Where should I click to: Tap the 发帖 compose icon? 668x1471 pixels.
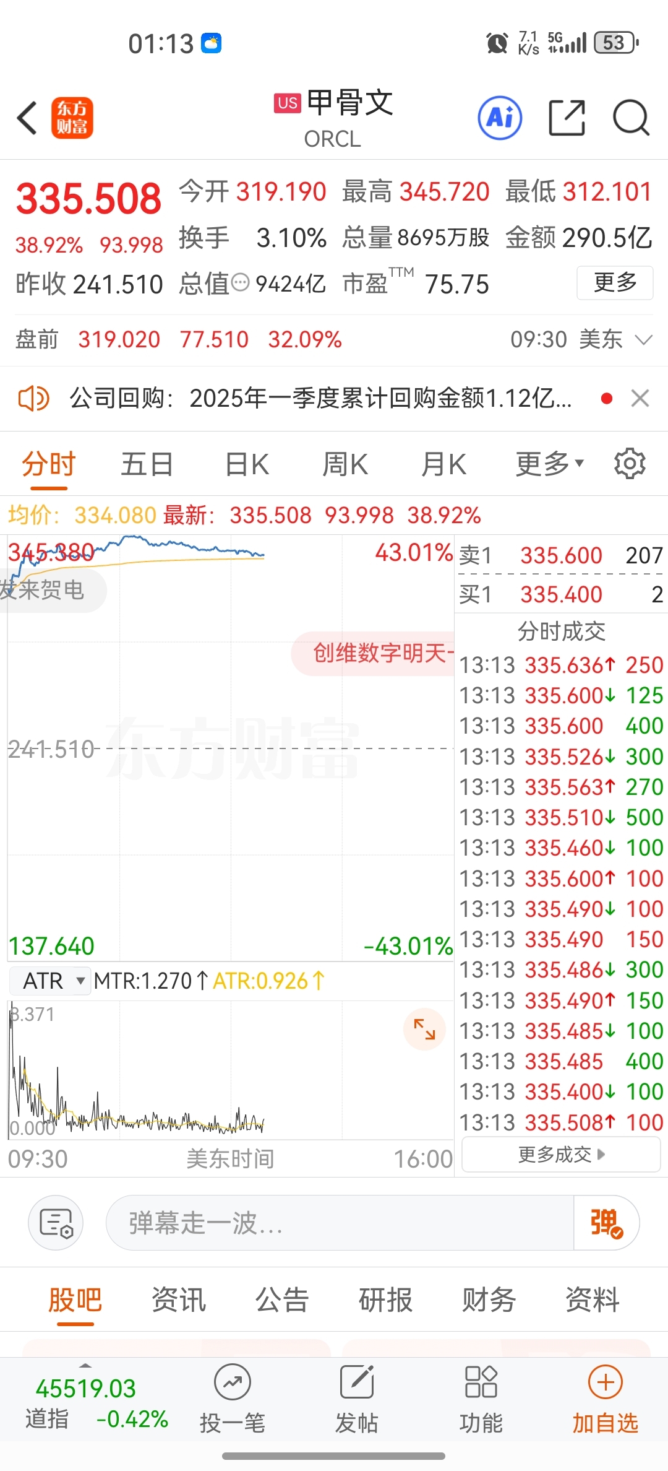357,1382
